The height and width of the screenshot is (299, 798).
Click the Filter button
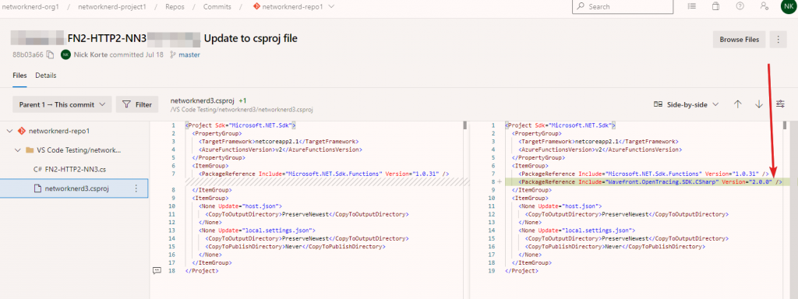click(137, 104)
